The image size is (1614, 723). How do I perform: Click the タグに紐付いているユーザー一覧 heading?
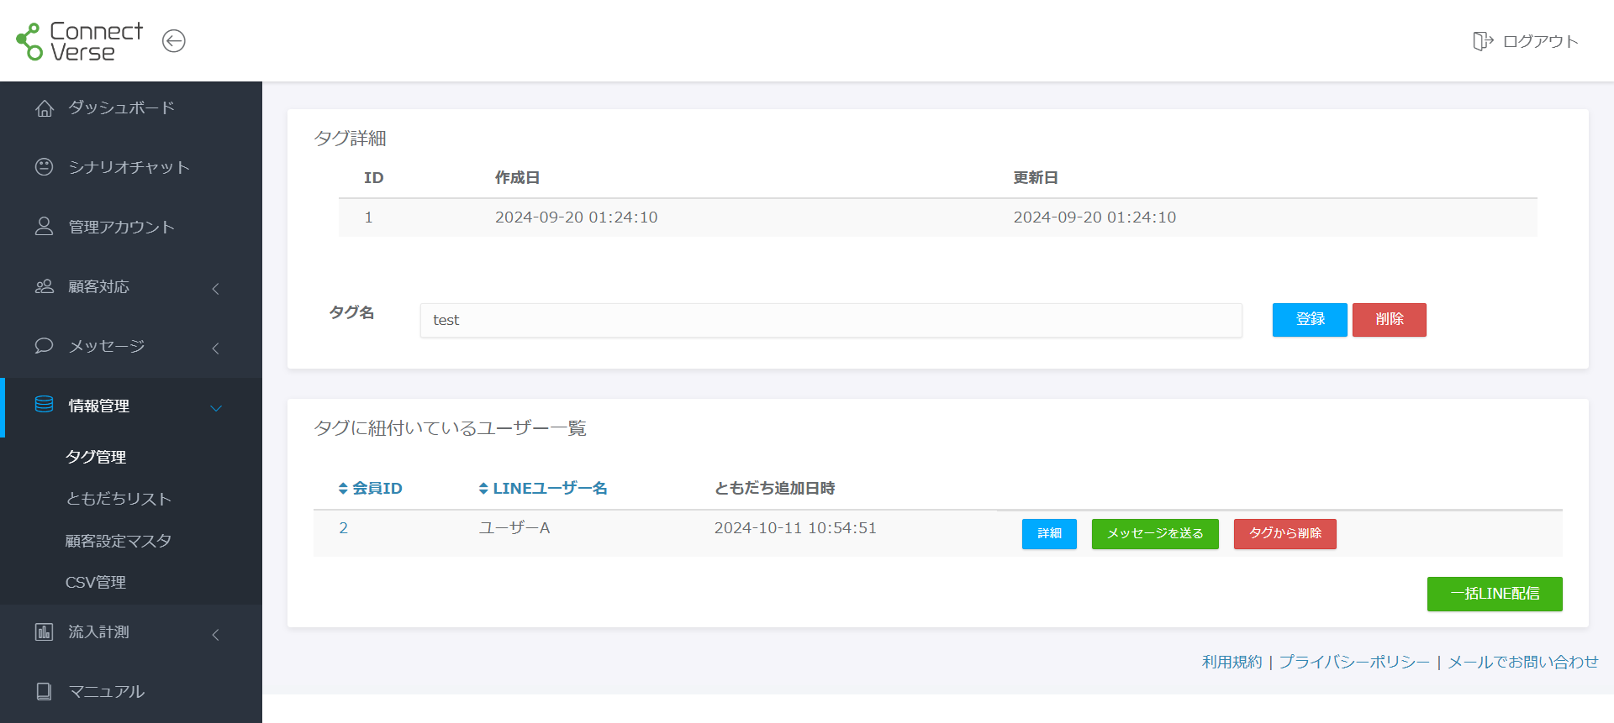click(450, 428)
